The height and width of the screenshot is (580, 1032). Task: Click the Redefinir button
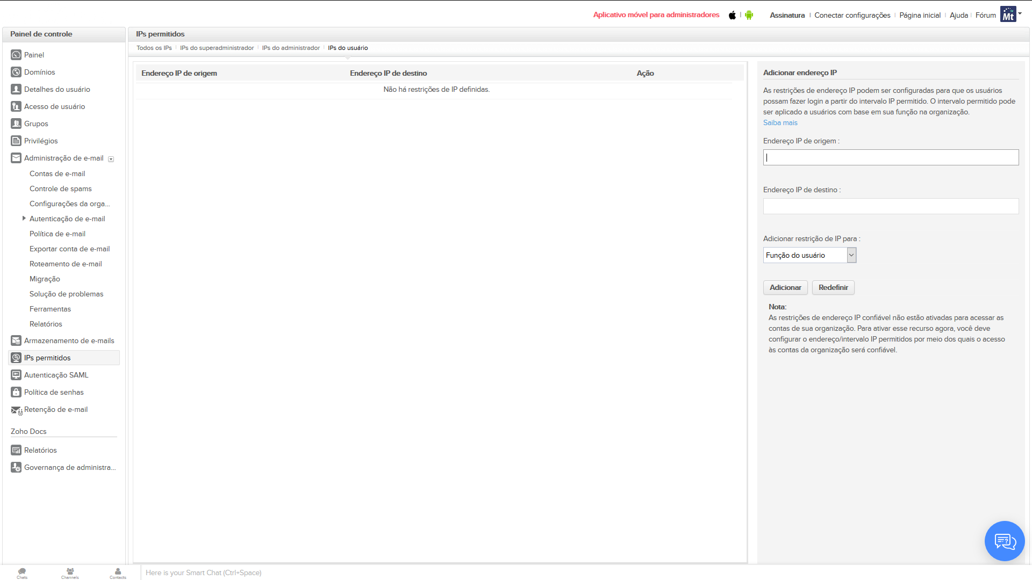pyautogui.click(x=833, y=287)
